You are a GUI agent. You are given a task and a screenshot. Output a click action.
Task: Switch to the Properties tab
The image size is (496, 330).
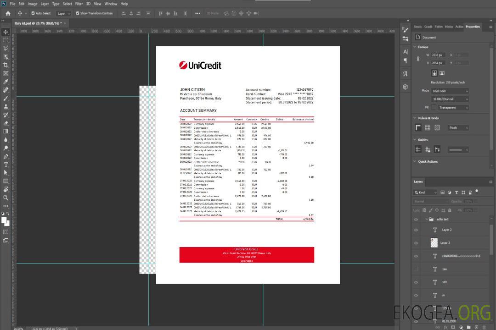pos(473,27)
